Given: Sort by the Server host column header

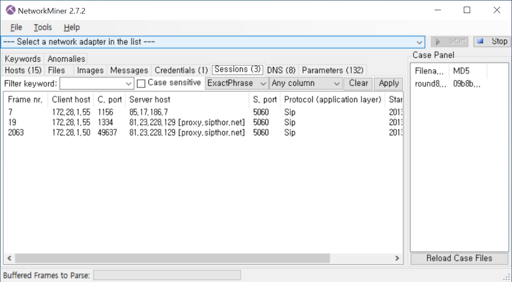Looking at the screenshot, I should point(187,99).
